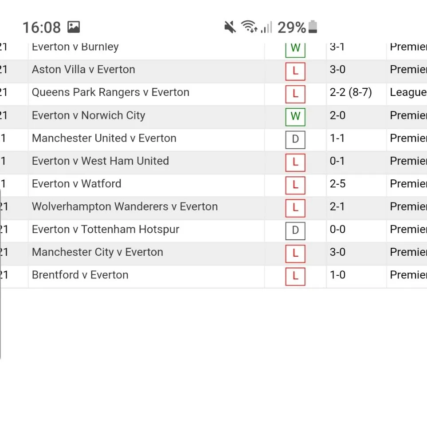Tap the image notification icon in status bar
The height and width of the screenshot is (437, 427).
coord(74,27)
